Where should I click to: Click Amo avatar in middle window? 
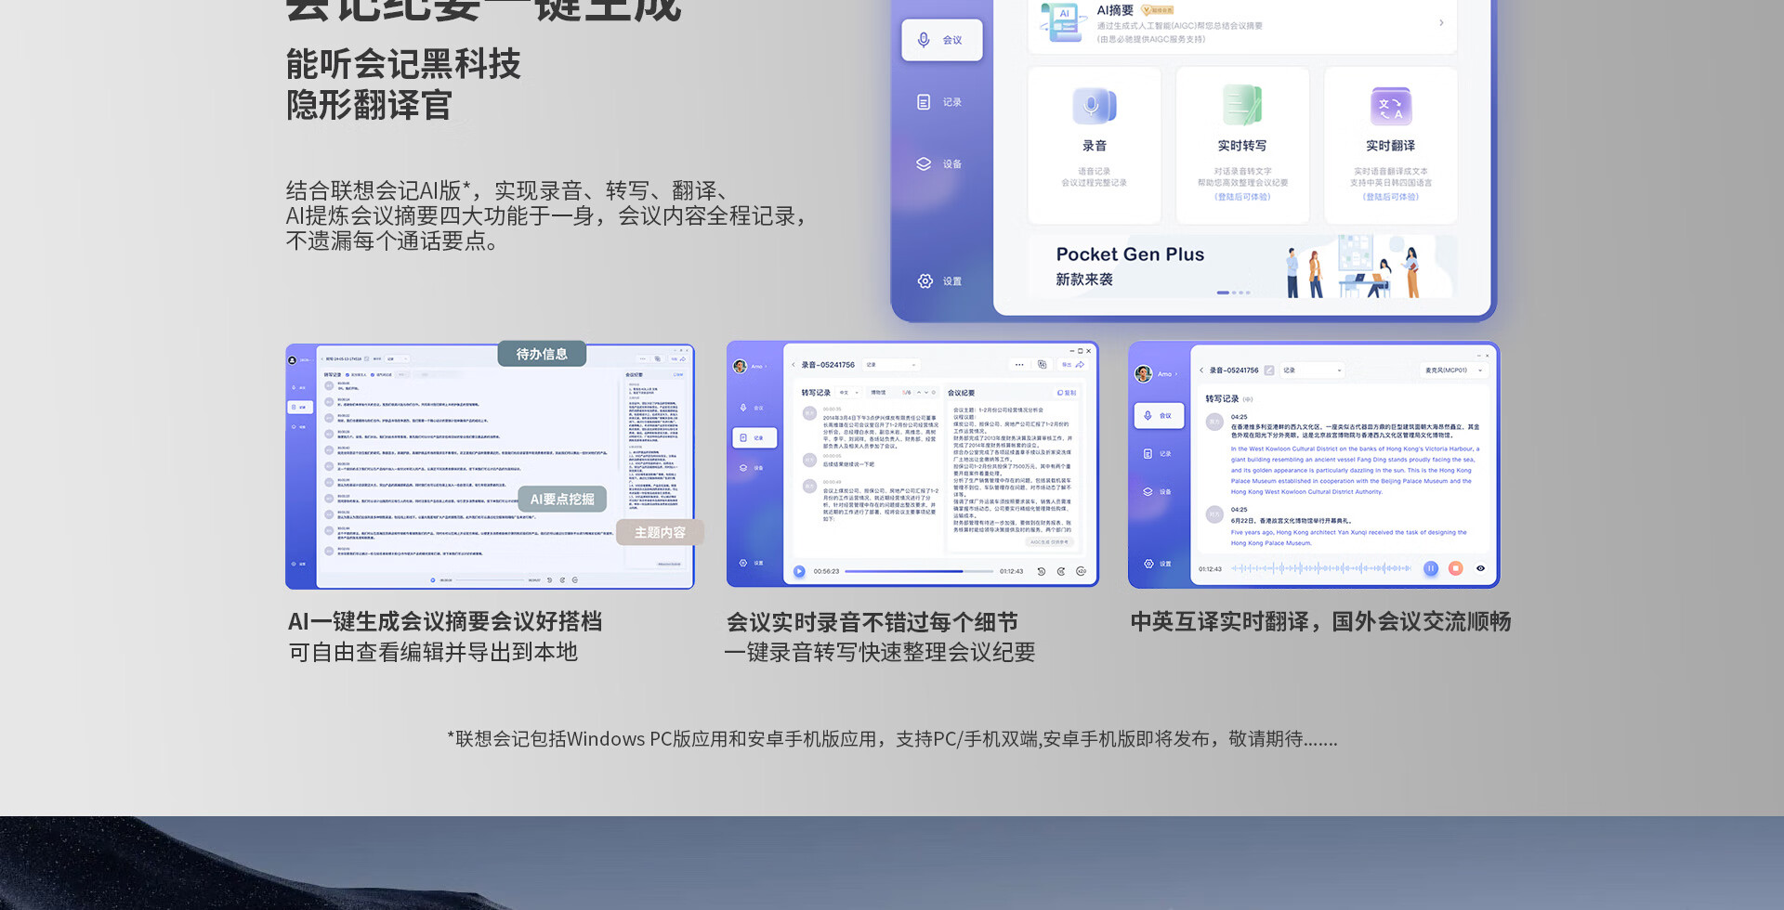tap(741, 367)
